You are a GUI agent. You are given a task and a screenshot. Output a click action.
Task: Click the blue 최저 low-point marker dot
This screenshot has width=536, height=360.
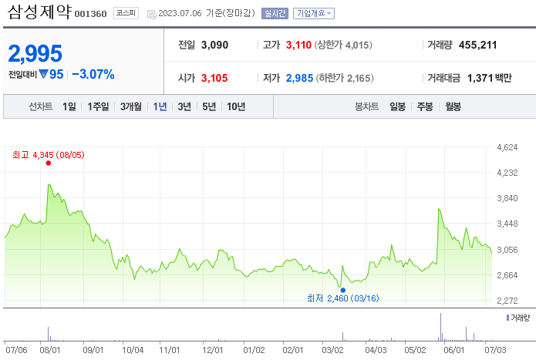[343, 290]
